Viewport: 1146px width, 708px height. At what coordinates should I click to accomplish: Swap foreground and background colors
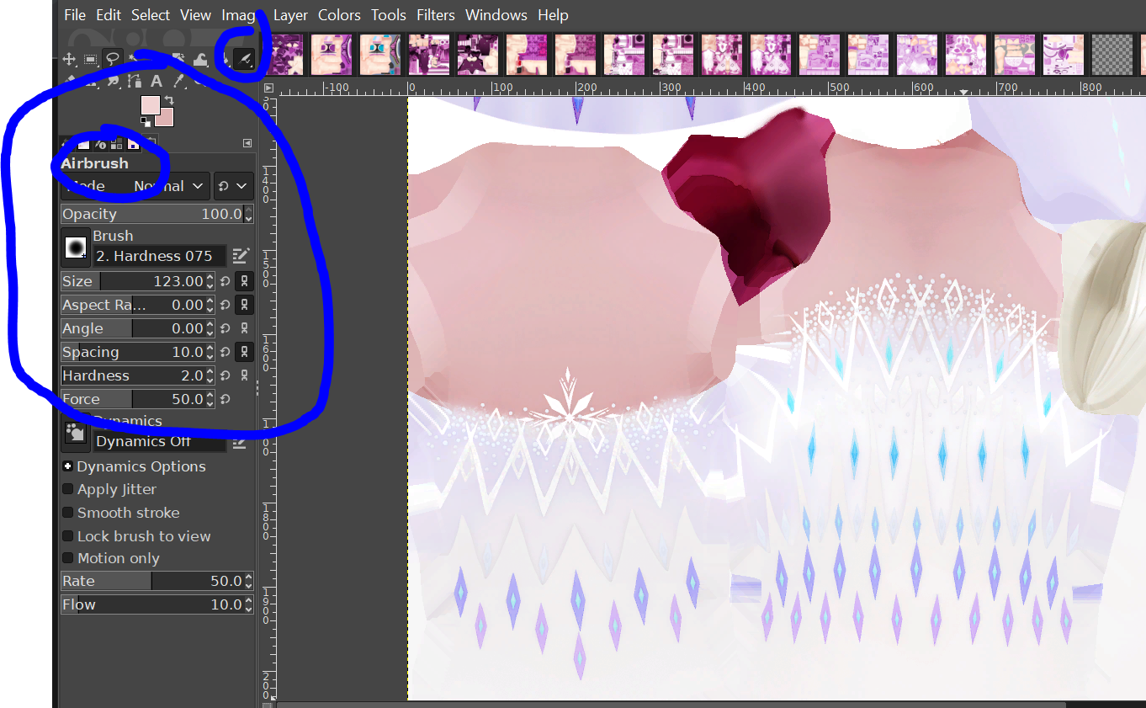168,101
